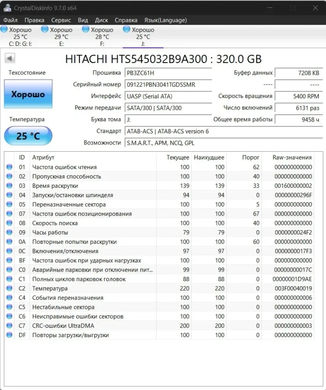Click status orb for attribute 07 row

coord(9,214)
